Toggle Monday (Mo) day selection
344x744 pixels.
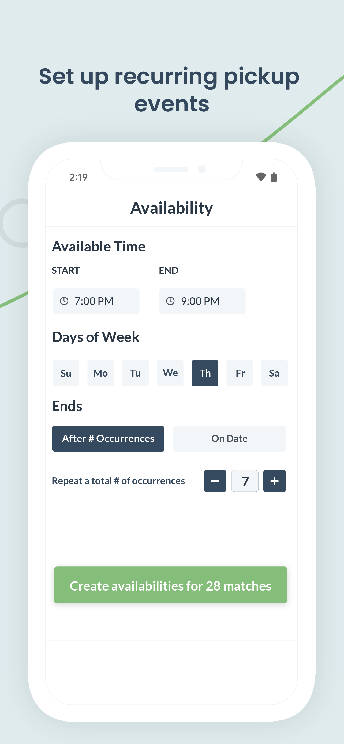click(100, 373)
